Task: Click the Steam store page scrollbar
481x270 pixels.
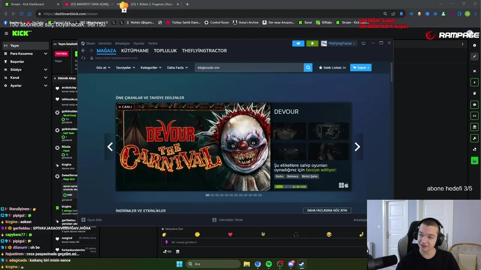Action: coord(391,72)
